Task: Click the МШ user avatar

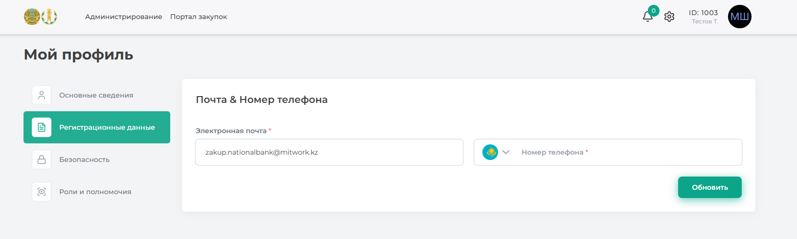Action: pyautogui.click(x=739, y=17)
